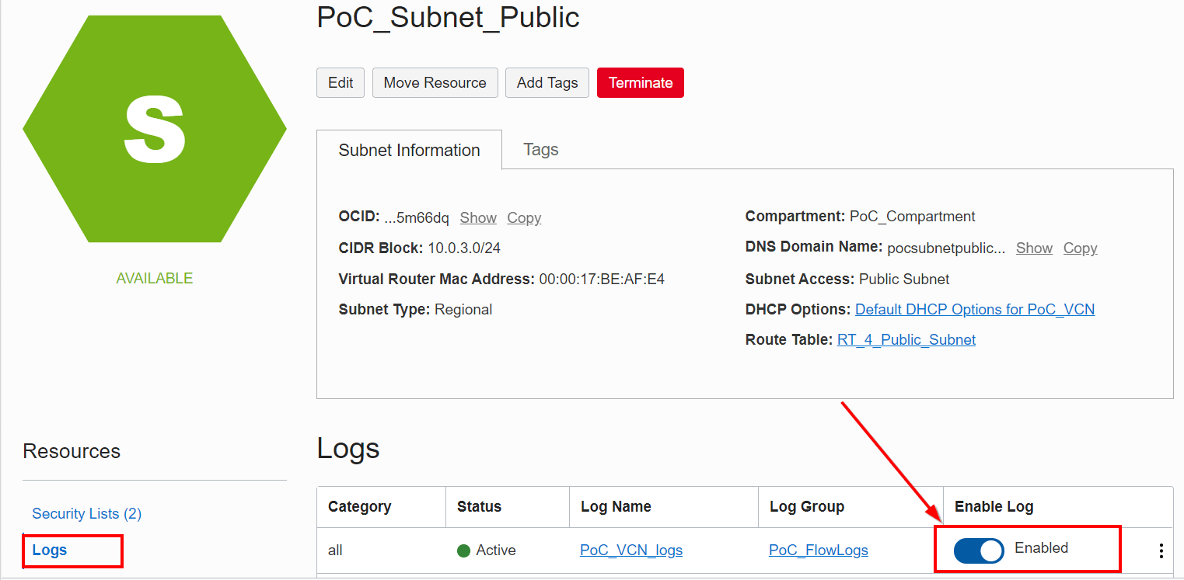1184x580 pixels.
Task: Click the Active status indicator dot
Action: click(464, 550)
